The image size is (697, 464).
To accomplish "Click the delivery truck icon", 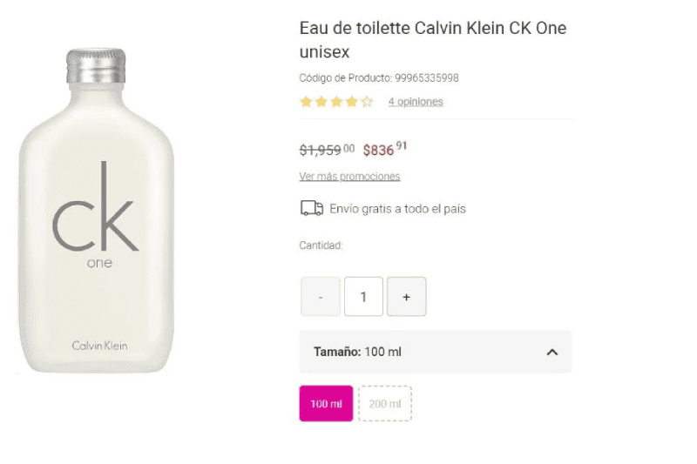I will (311, 209).
